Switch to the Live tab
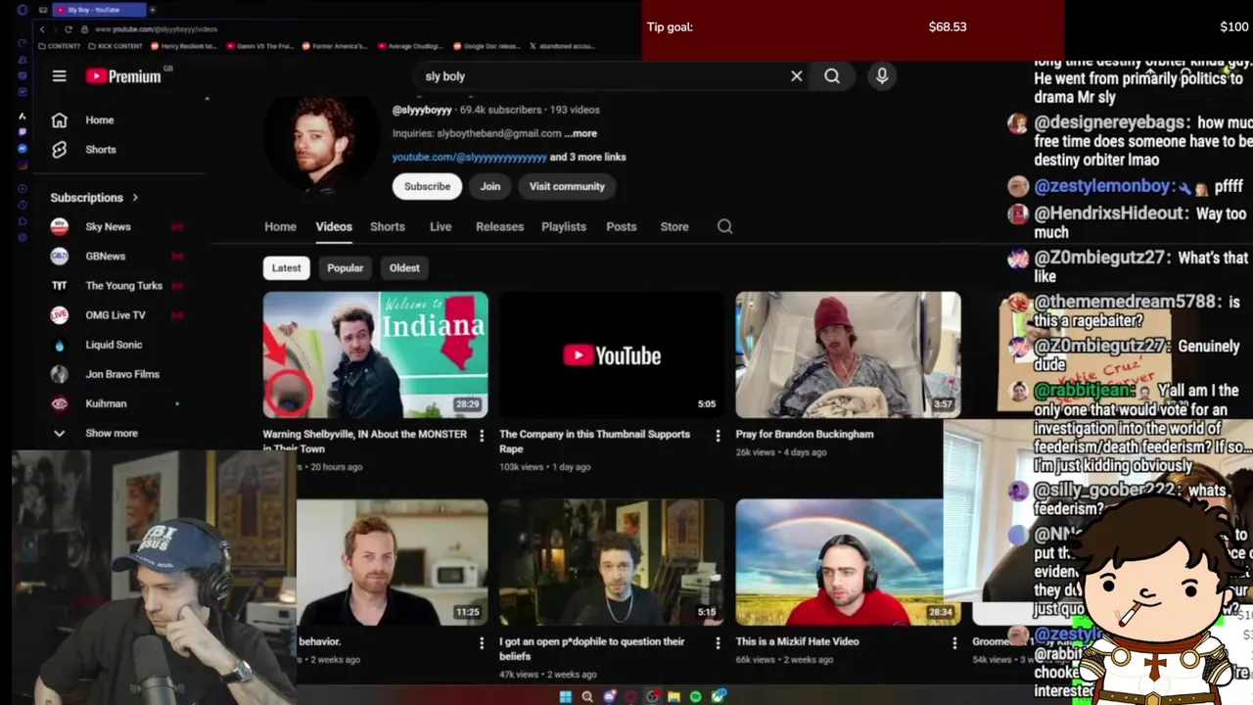The width and height of the screenshot is (1253, 705). coord(441,226)
